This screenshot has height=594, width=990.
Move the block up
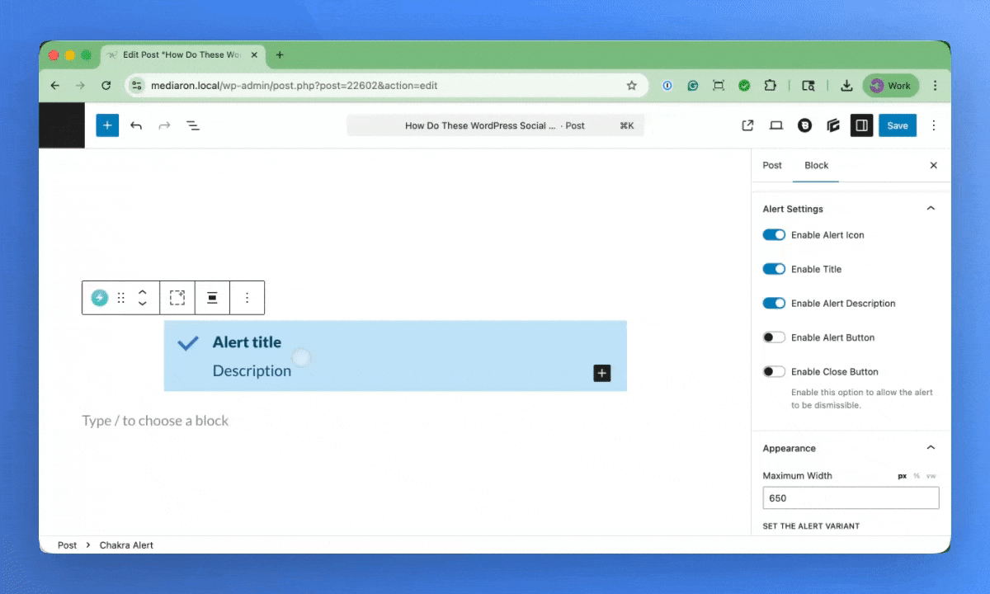(142, 292)
